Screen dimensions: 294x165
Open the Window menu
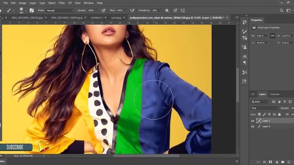click(89, 3)
